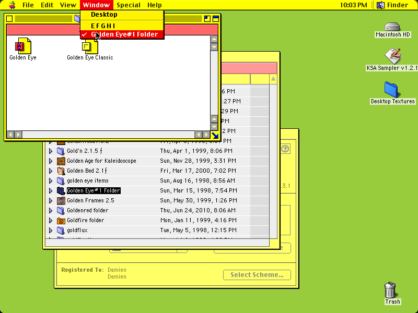
Task: Close the open Window menu title
Action: pyautogui.click(x=96, y=5)
